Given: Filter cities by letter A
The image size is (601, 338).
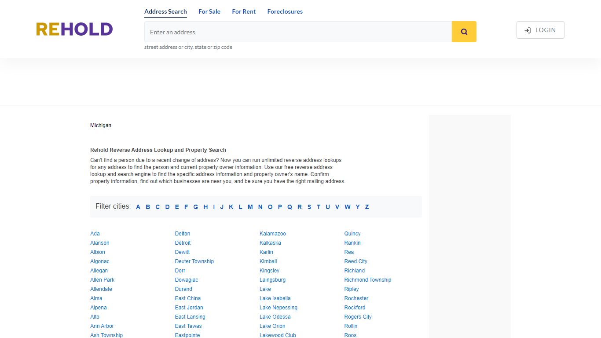Looking at the screenshot, I should pos(138,207).
